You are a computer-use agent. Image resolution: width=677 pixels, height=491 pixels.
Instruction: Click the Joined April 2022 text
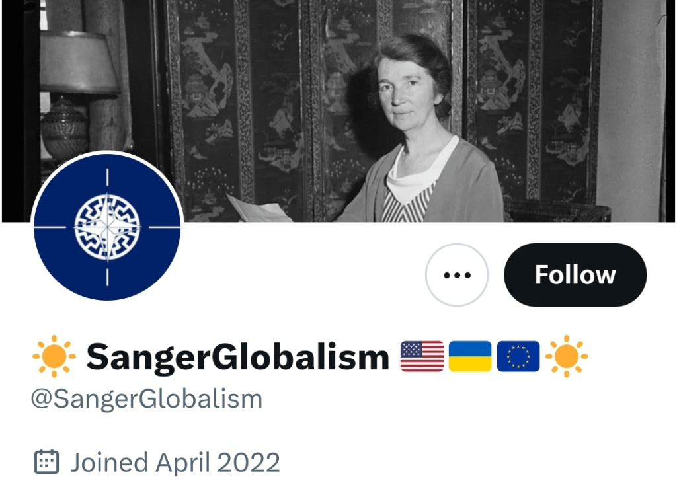[175, 463]
